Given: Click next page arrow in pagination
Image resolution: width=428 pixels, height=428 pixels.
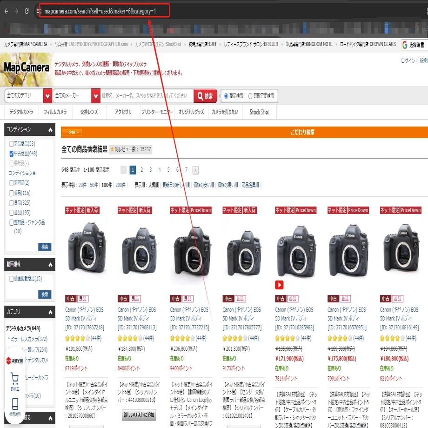Looking at the screenshot, I should [x=195, y=170].
